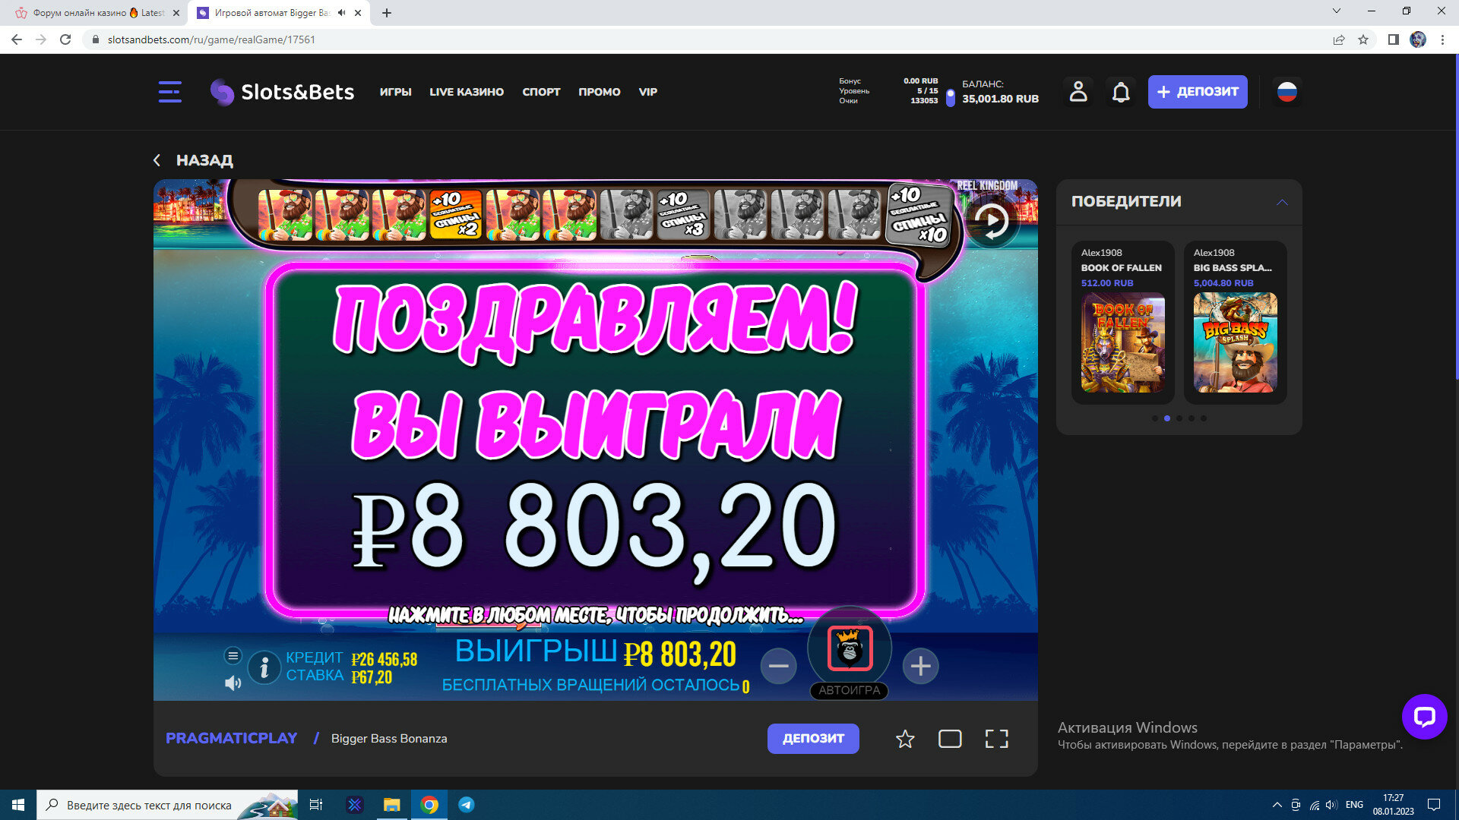Open live chat support bubble

(x=1423, y=716)
